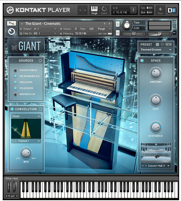The image size is (181, 201).
Task: Mute the instrument with M button
Action: 118,33
